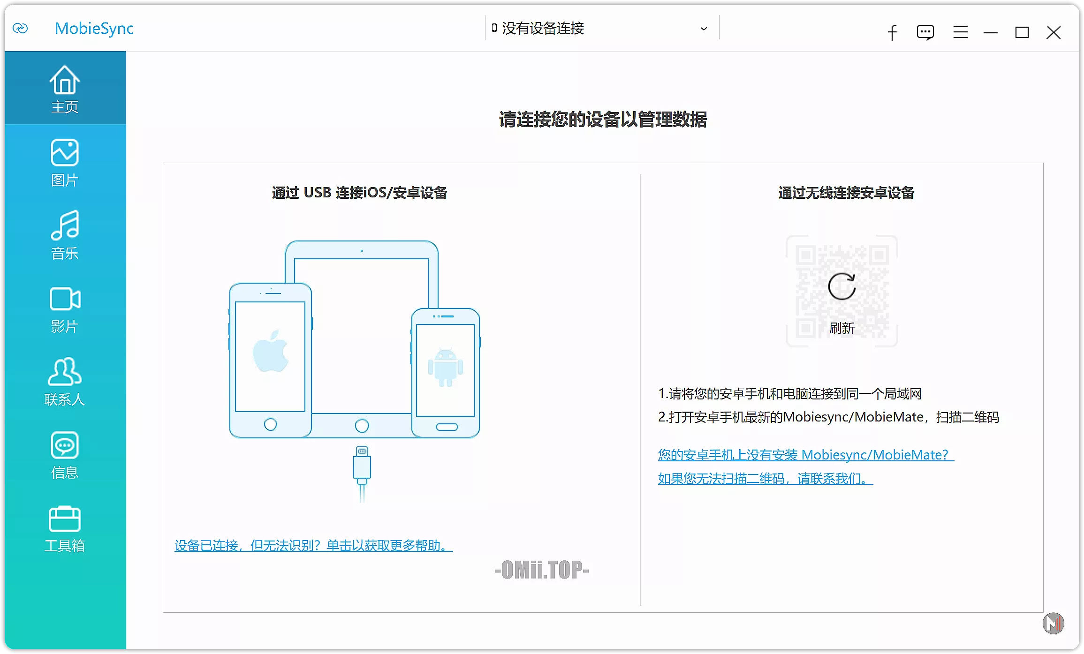Click heading 通过无线连接安卓设备

point(846,193)
